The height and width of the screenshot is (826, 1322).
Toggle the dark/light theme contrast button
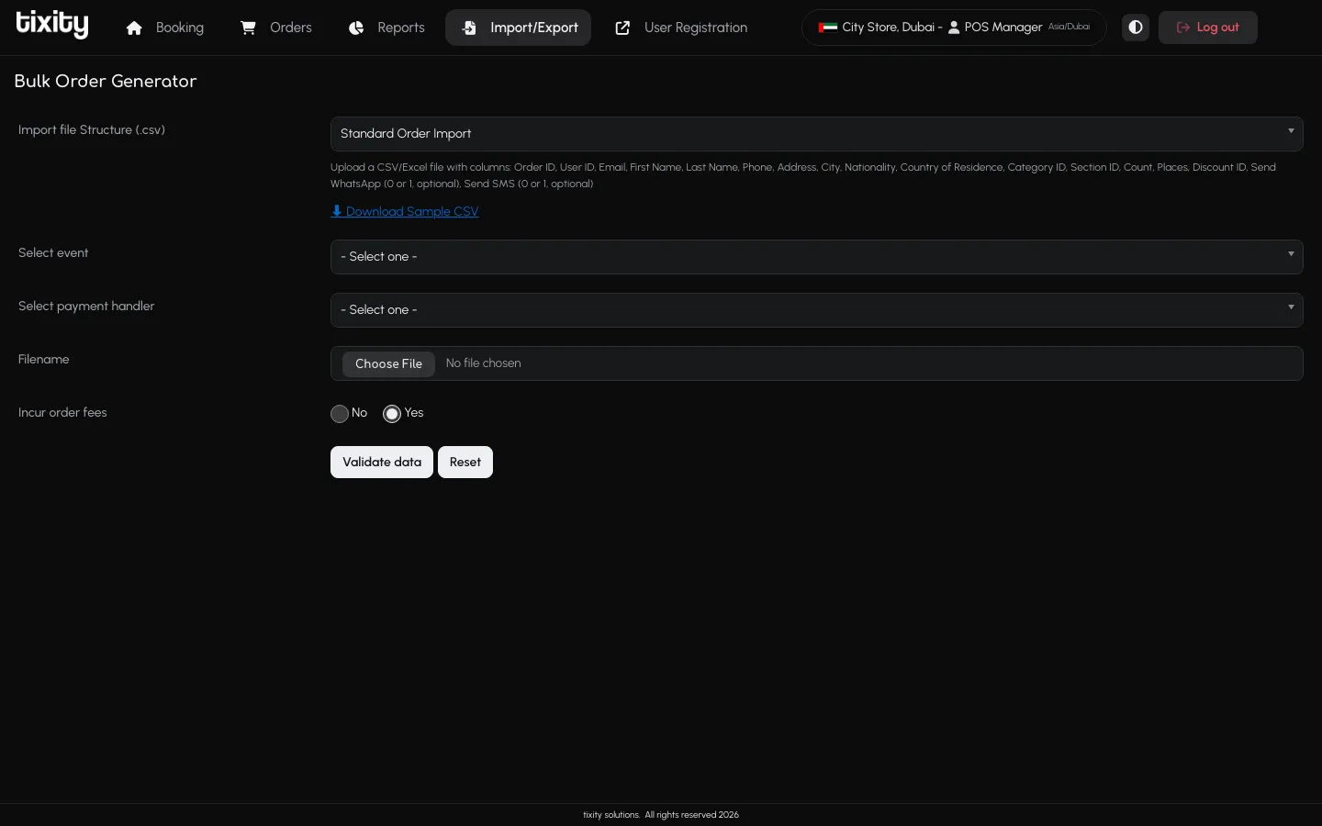point(1136,28)
